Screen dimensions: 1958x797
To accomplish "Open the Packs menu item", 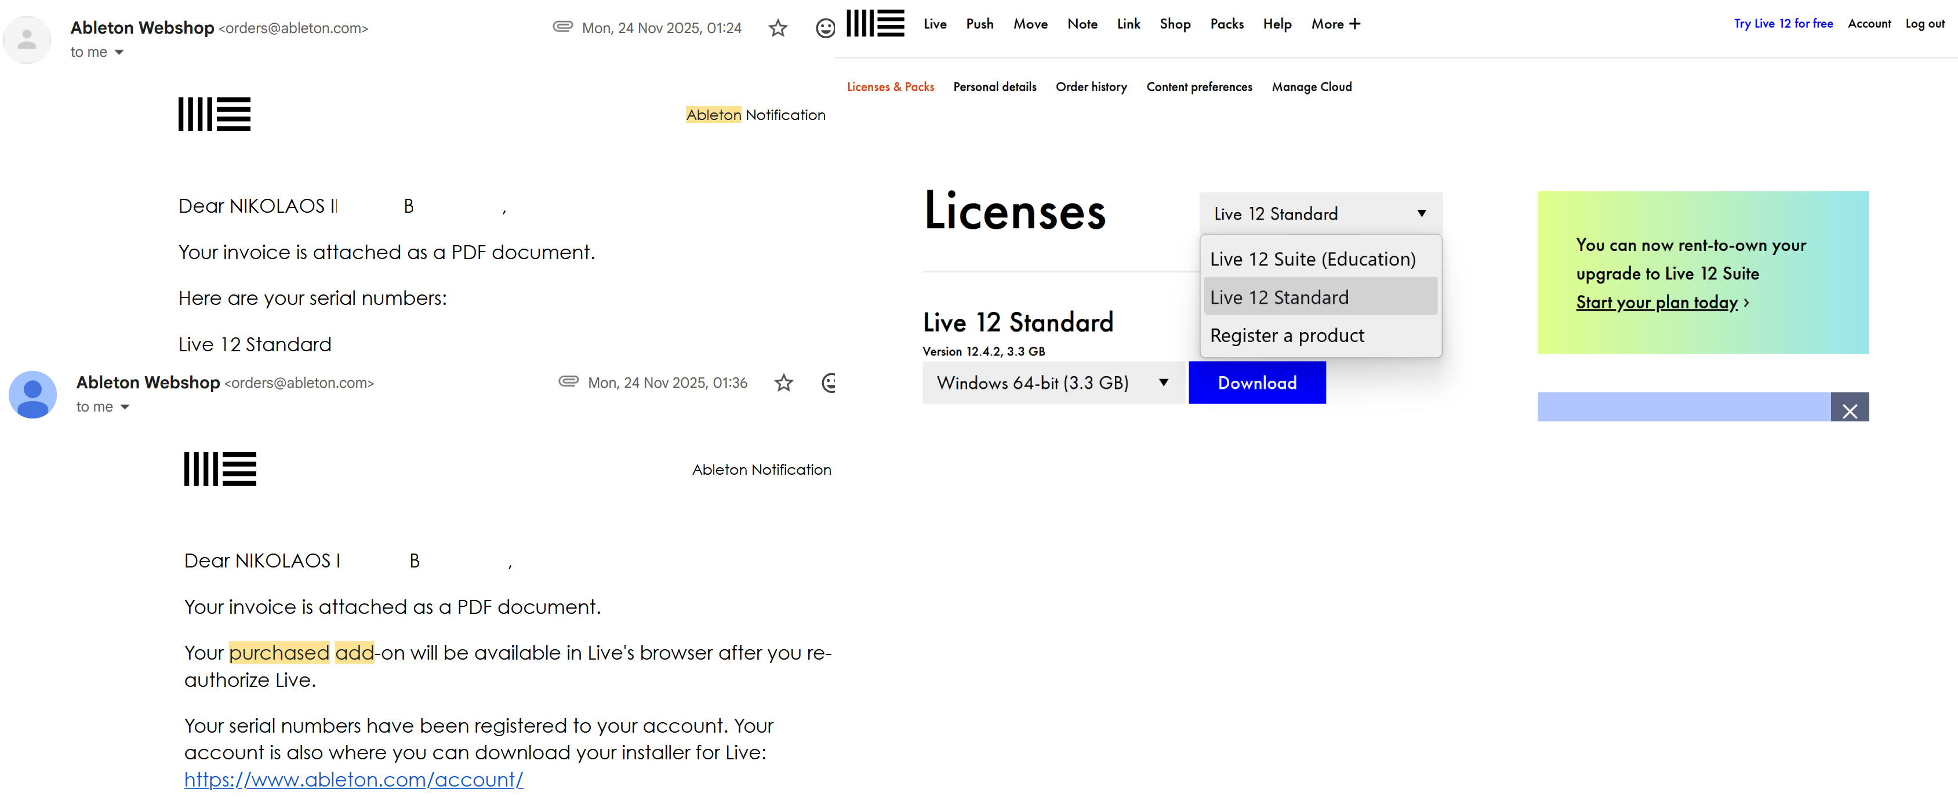I will point(1227,24).
